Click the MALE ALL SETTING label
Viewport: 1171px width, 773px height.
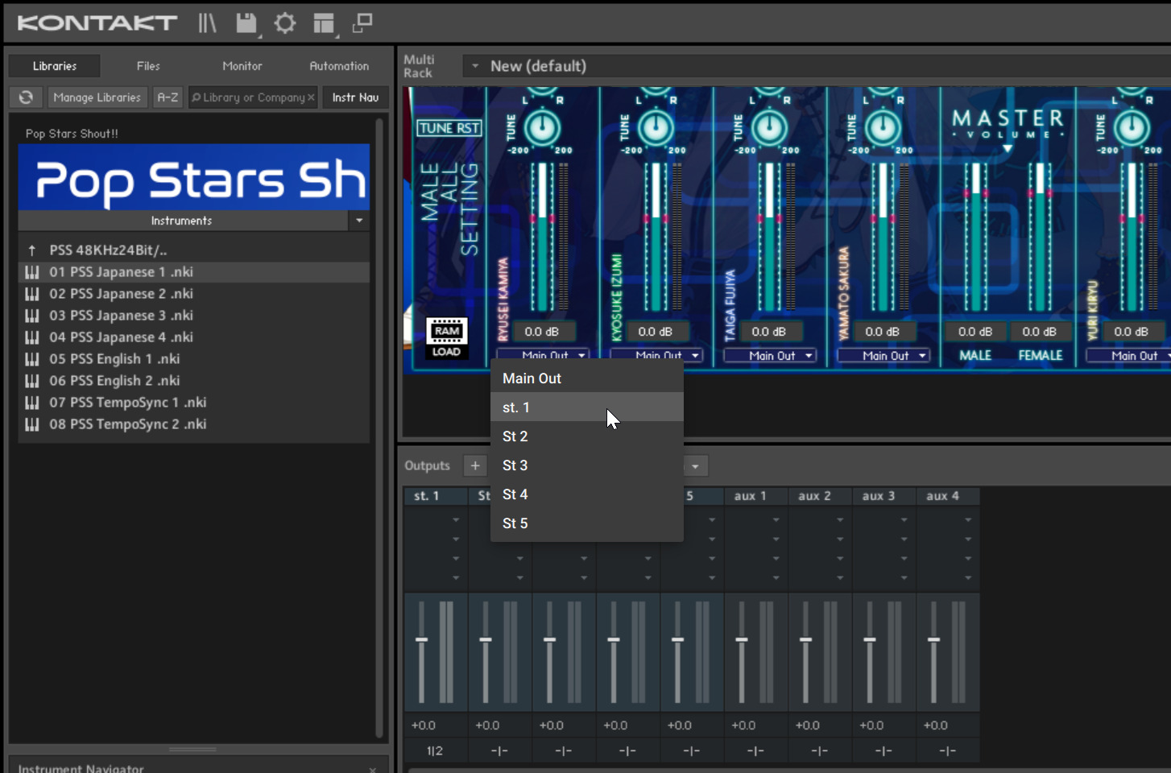[x=449, y=209]
